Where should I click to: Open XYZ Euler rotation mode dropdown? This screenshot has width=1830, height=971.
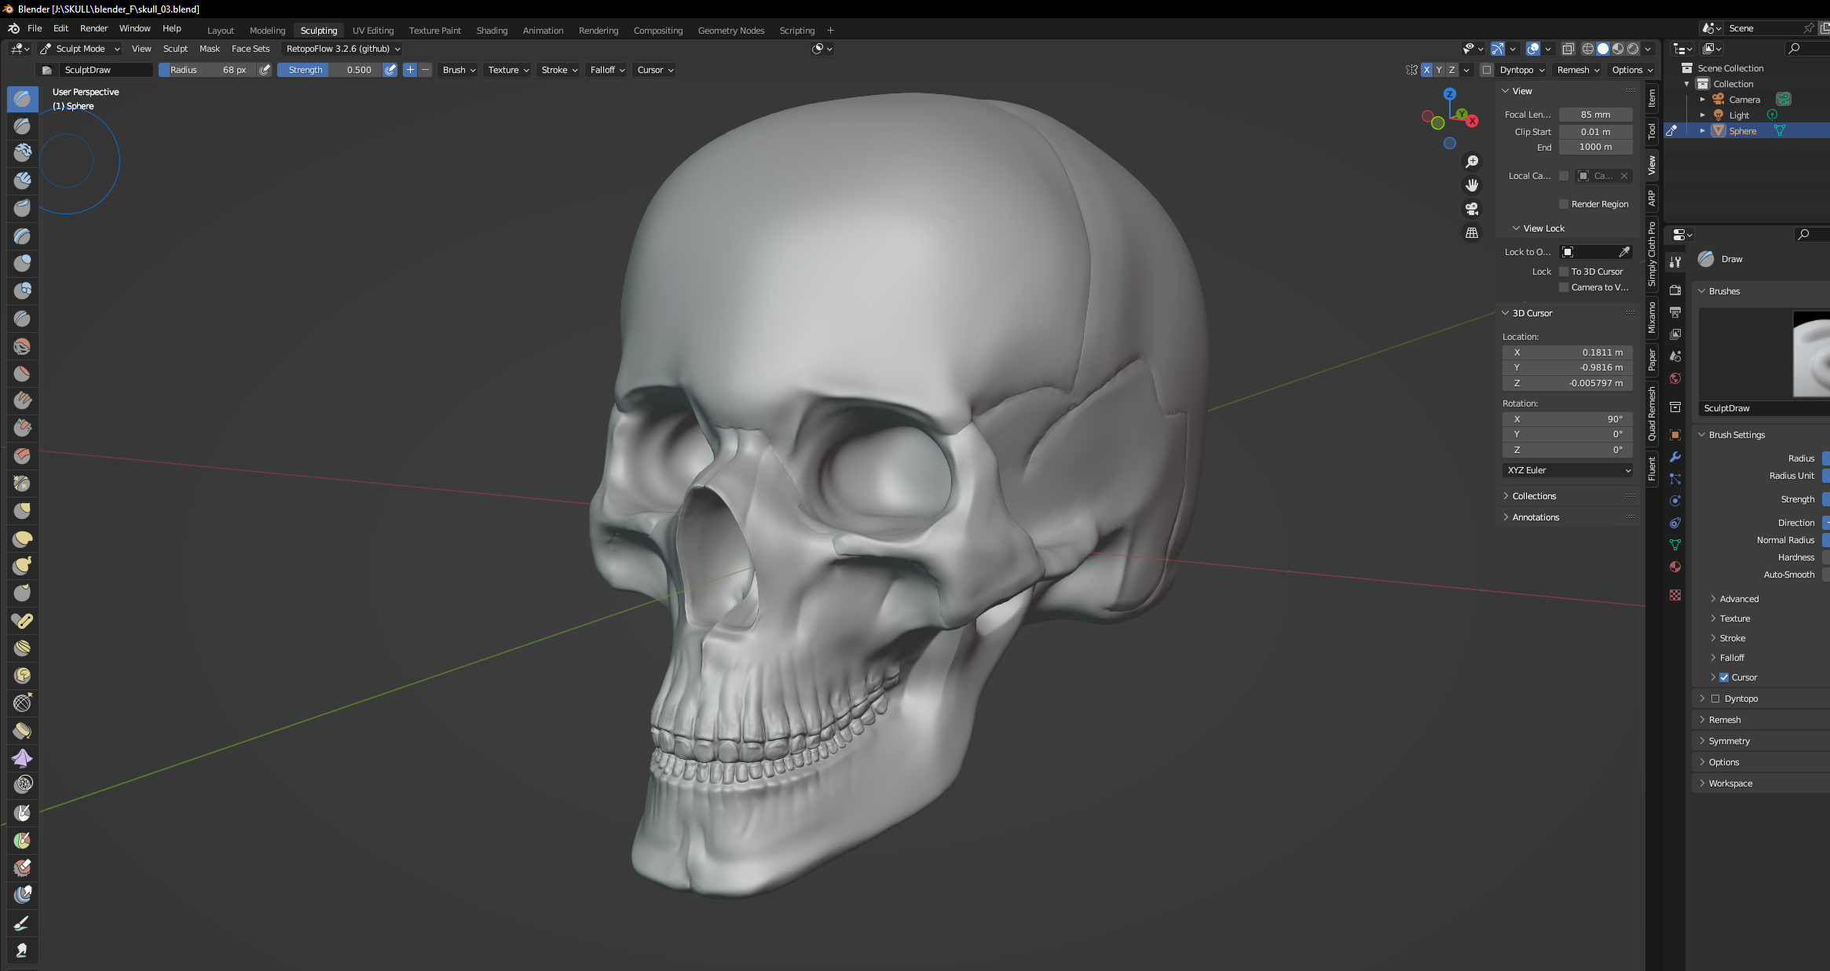(1568, 470)
